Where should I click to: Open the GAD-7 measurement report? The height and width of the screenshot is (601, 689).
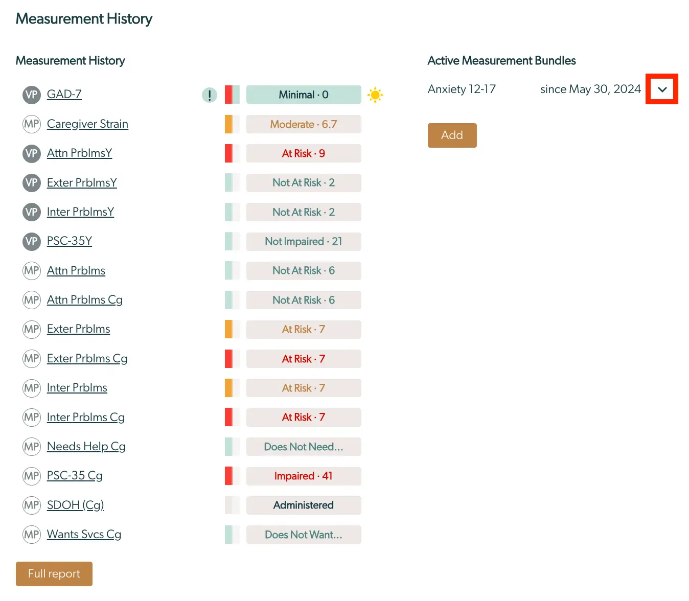click(64, 95)
